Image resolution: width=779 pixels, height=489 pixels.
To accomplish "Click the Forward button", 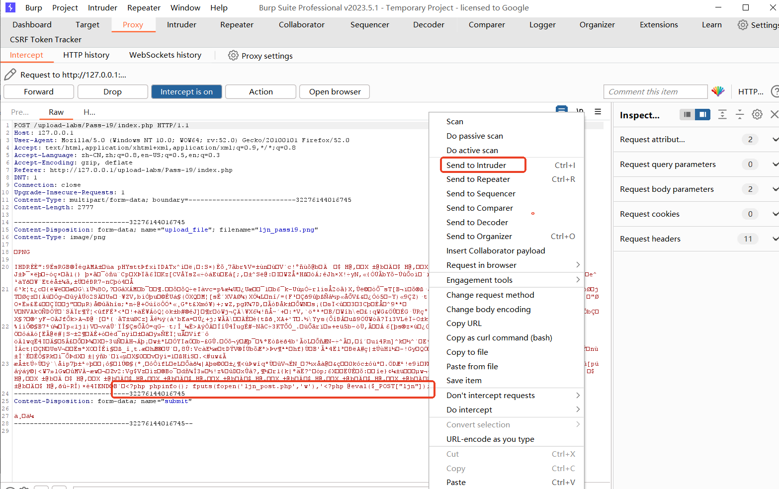I will 39,91.
